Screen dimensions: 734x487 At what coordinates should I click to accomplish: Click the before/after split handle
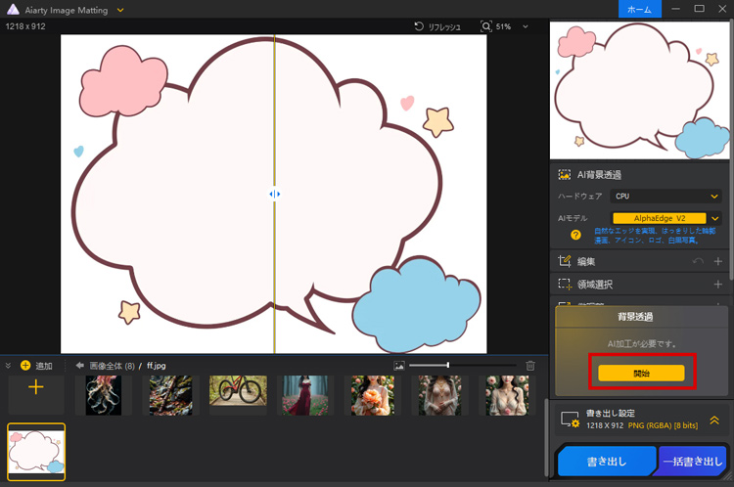pos(274,194)
